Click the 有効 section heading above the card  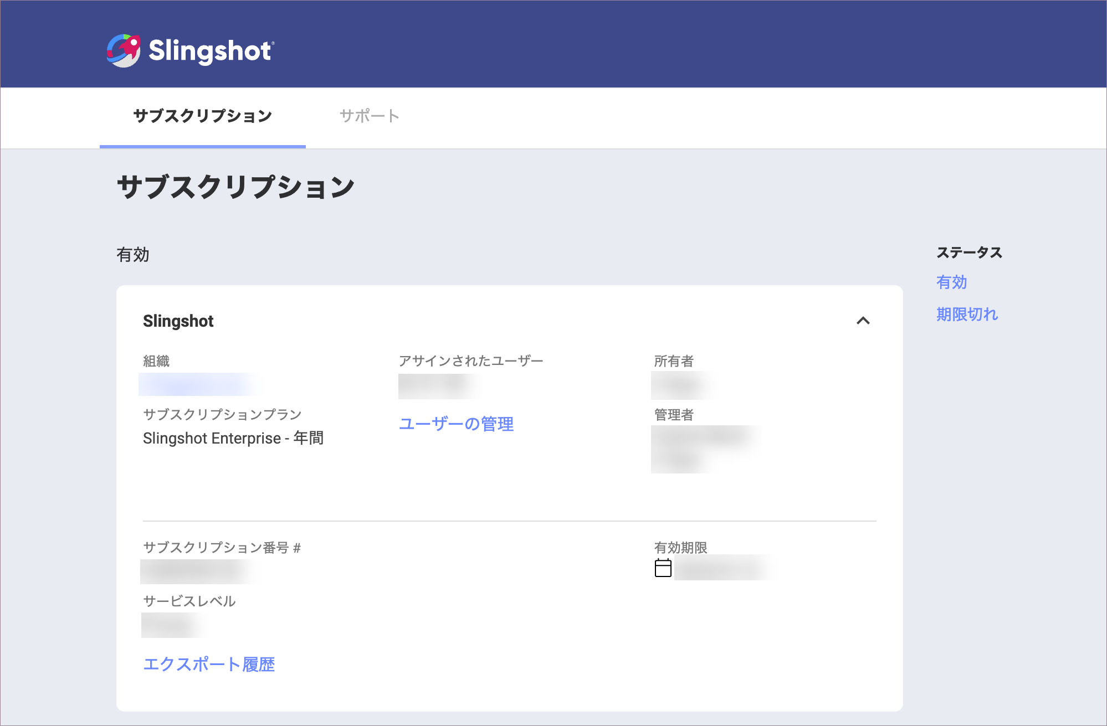click(x=133, y=255)
